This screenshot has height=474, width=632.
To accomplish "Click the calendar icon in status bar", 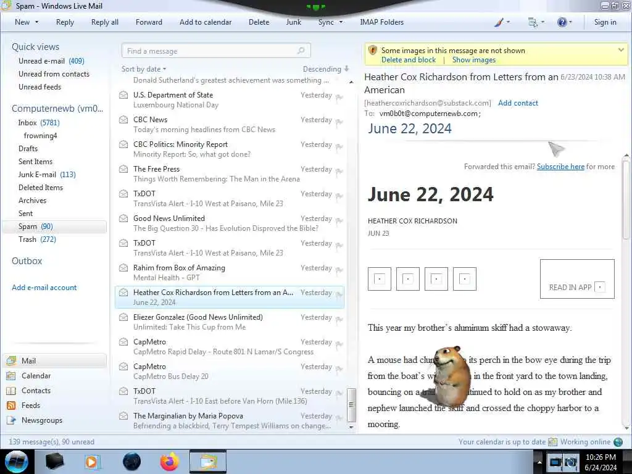I will pos(552,442).
